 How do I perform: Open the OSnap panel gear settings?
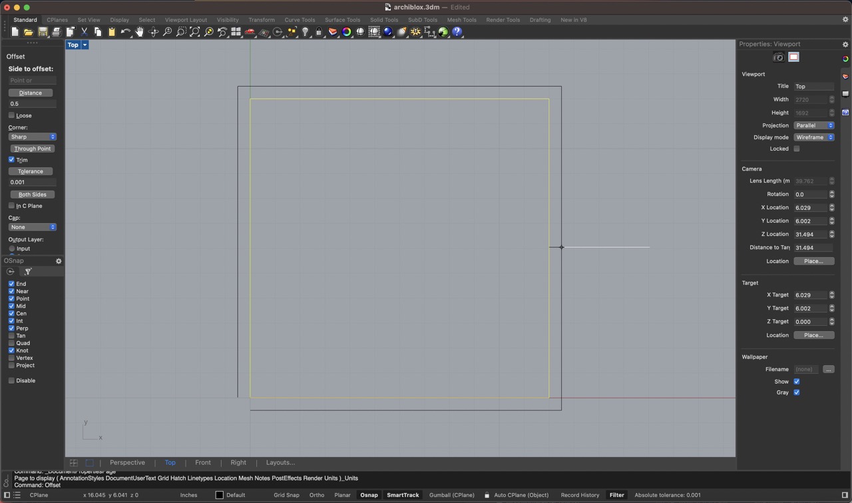click(x=59, y=261)
